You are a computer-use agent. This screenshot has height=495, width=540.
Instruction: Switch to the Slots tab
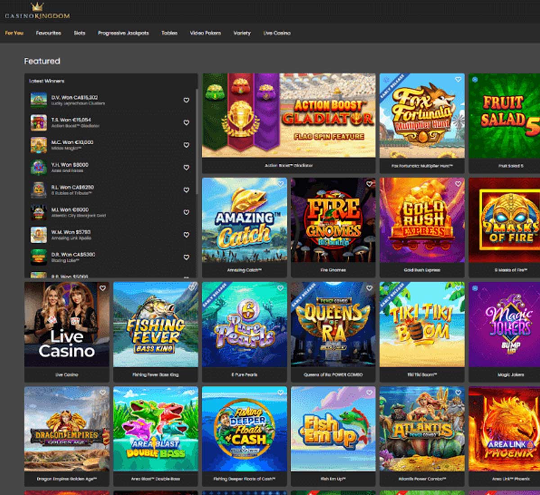click(79, 33)
